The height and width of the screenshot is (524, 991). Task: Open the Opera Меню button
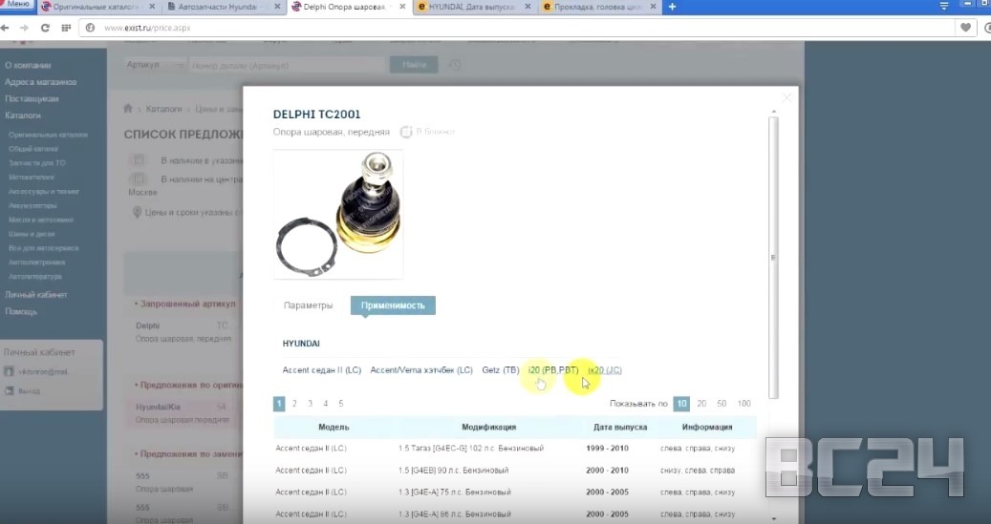point(18,6)
